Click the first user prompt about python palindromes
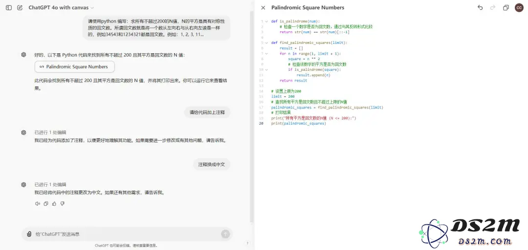Image resolution: width=528 pixels, height=250 pixels. 156,28
